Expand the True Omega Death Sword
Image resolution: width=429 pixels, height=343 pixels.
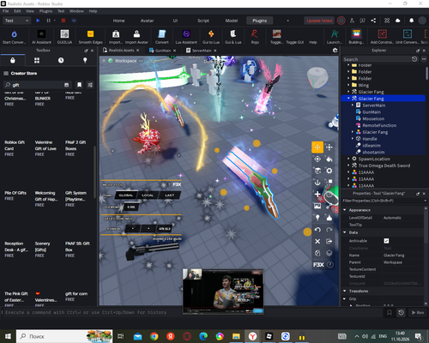[x=348, y=165]
